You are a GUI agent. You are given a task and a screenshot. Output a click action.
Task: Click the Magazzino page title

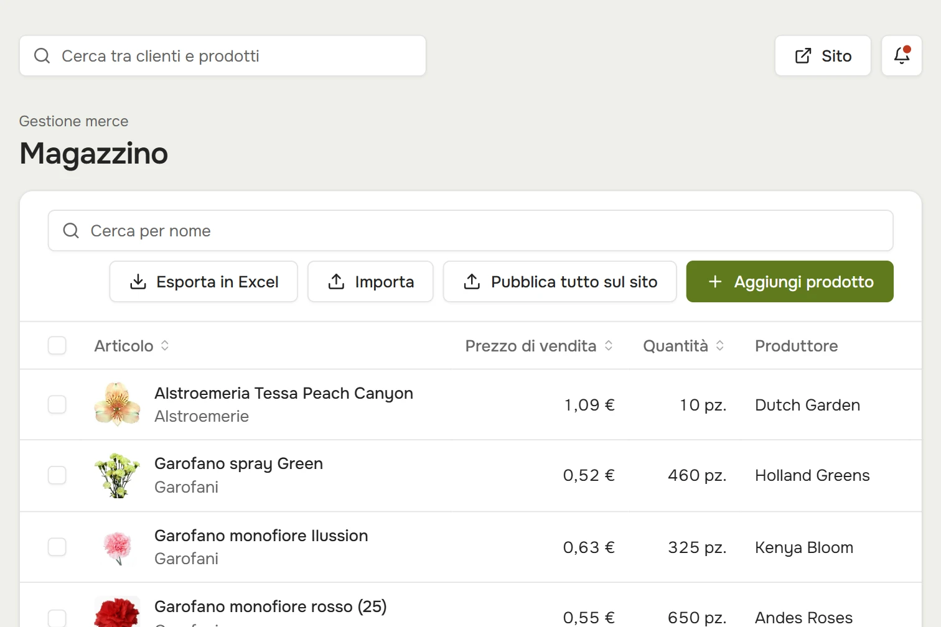(94, 153)
